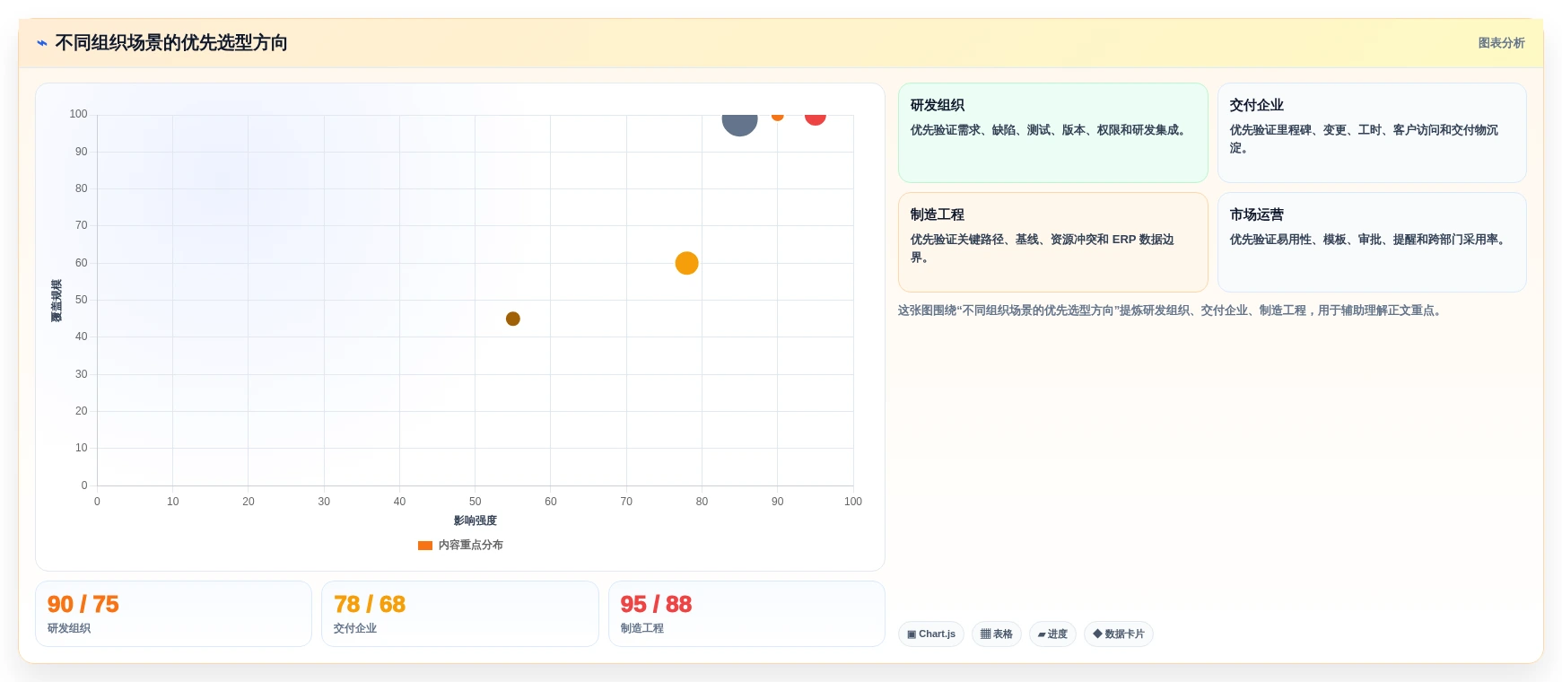This screenshot has height=682, width=1562.
Task: Toggle the 内容重点分布 legend swatch
Action: (x=425, y=546)
